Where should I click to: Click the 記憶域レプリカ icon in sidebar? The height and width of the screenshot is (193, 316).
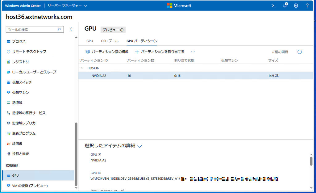(8, 123)
